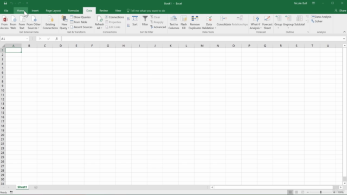Switch to the Insert tab

coord(35,11)
